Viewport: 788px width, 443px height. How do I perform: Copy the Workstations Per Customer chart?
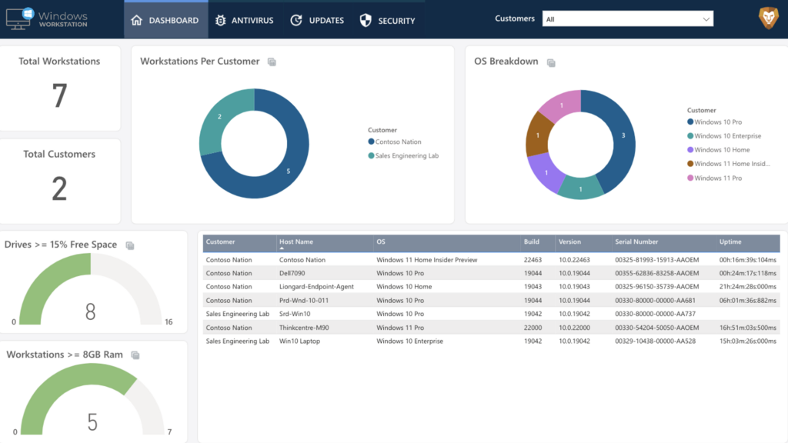272,62
